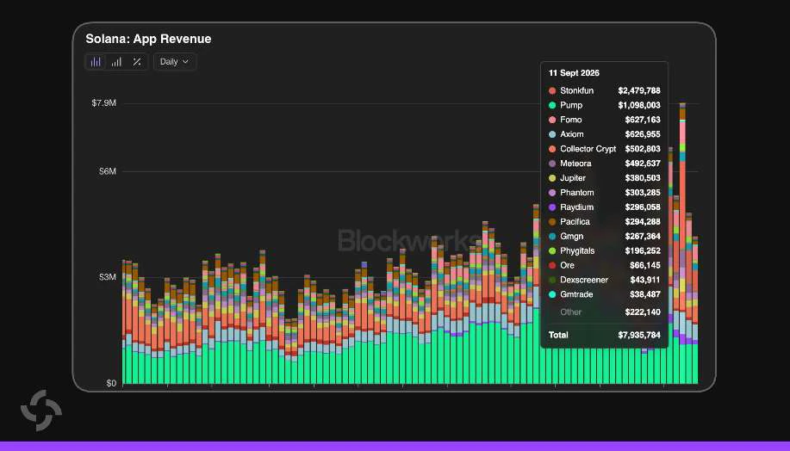Click the Pump green legend dot

pyautogui.click(x=552, y=105)
